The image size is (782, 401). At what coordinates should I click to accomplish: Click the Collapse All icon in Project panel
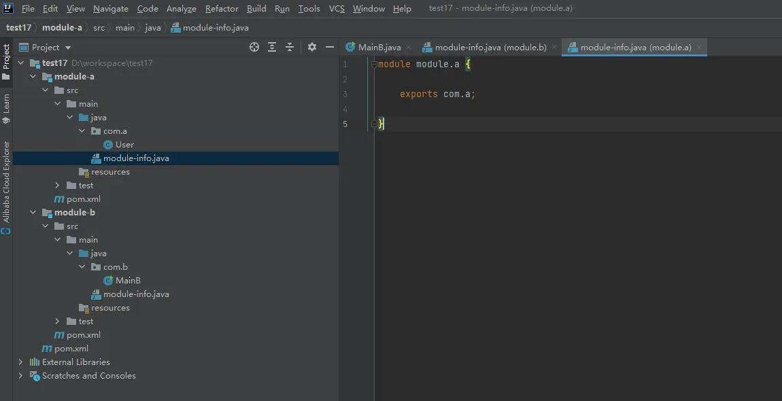coord(290,47)
